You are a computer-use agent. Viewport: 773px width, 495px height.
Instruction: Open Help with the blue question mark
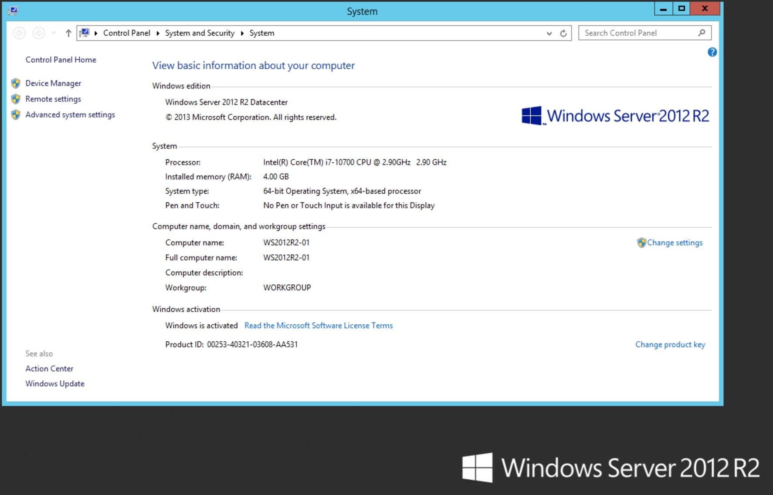tap(712, 52)
